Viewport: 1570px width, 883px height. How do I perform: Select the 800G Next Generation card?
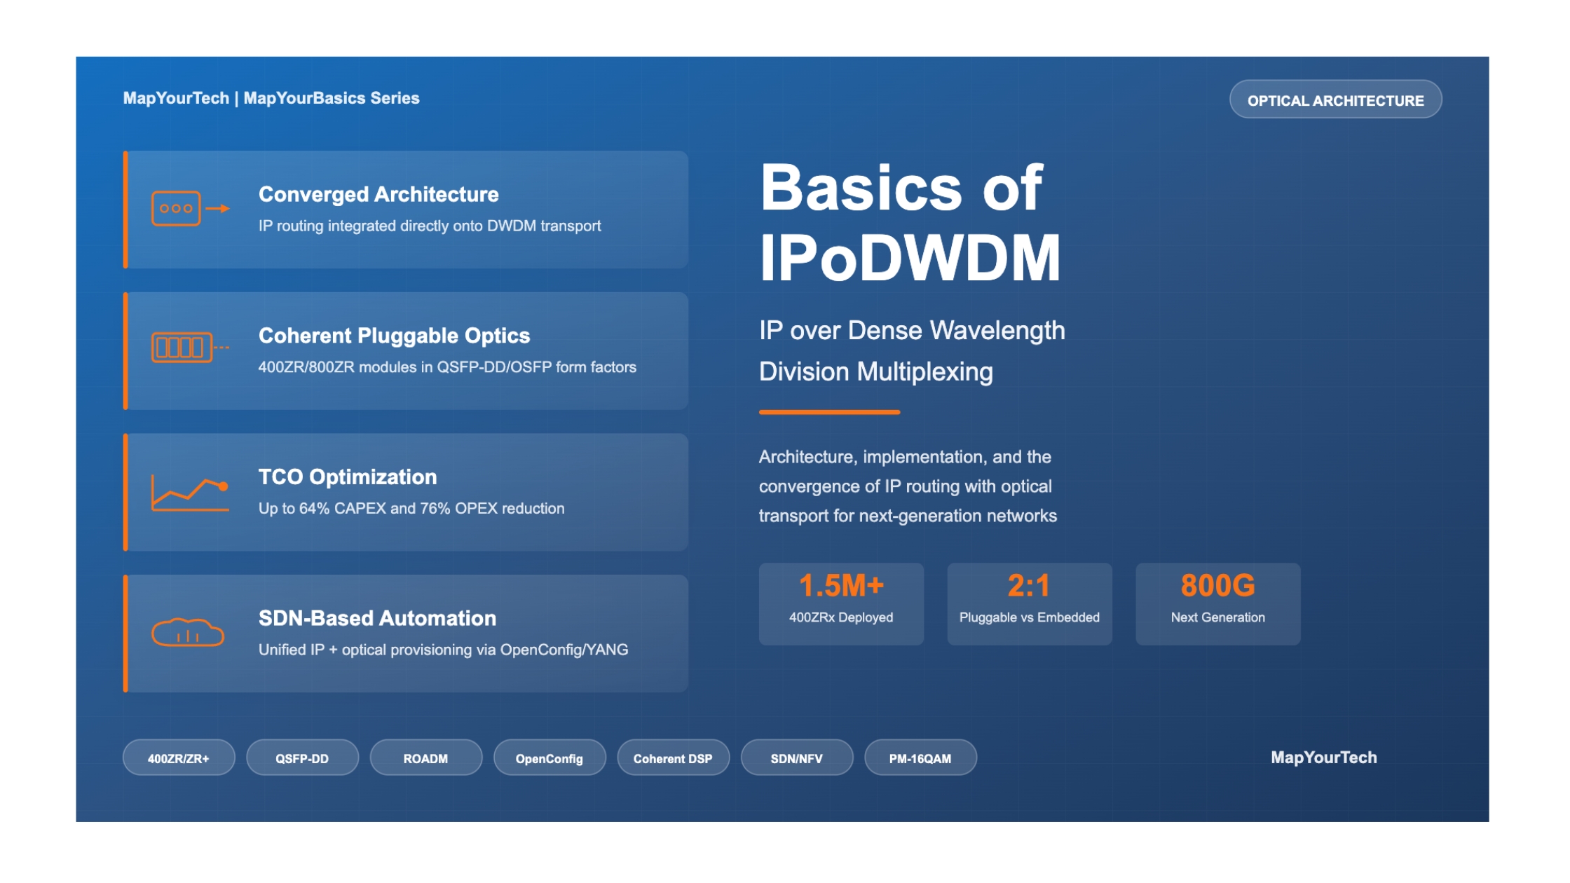click(x=1217, y=603)
